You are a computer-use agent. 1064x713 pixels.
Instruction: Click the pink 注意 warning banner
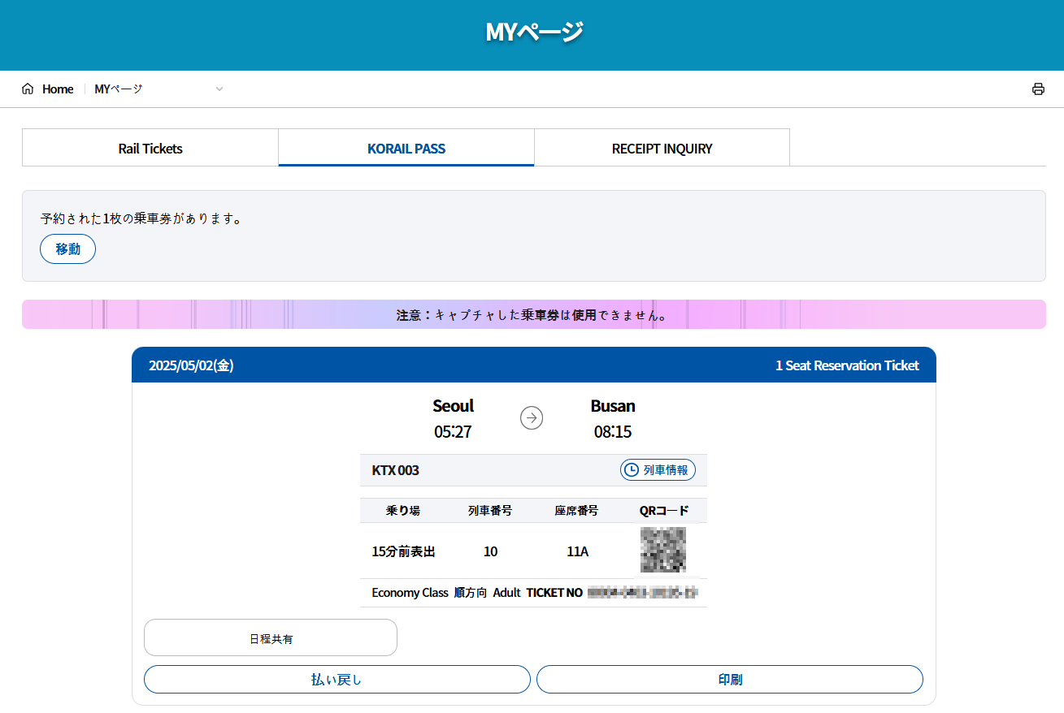pos(533,315)
